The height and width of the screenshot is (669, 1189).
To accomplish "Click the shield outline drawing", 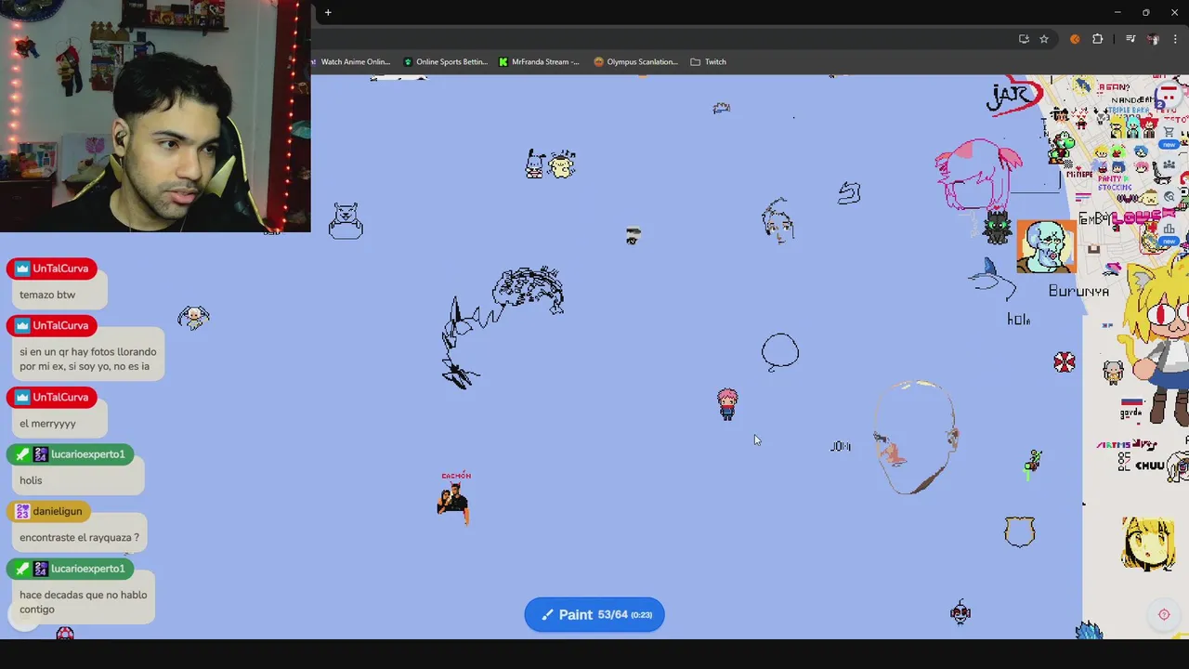I will click(x=1020, y=531).
